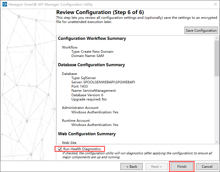This screenshot has width=220, height=172.
Task: Click the summary scrollbar up arrow
Action: [216, 38]
